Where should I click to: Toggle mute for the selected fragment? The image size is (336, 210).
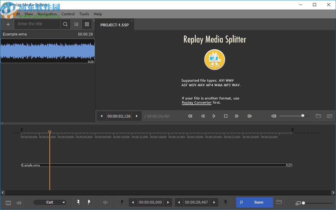[105, 202]
